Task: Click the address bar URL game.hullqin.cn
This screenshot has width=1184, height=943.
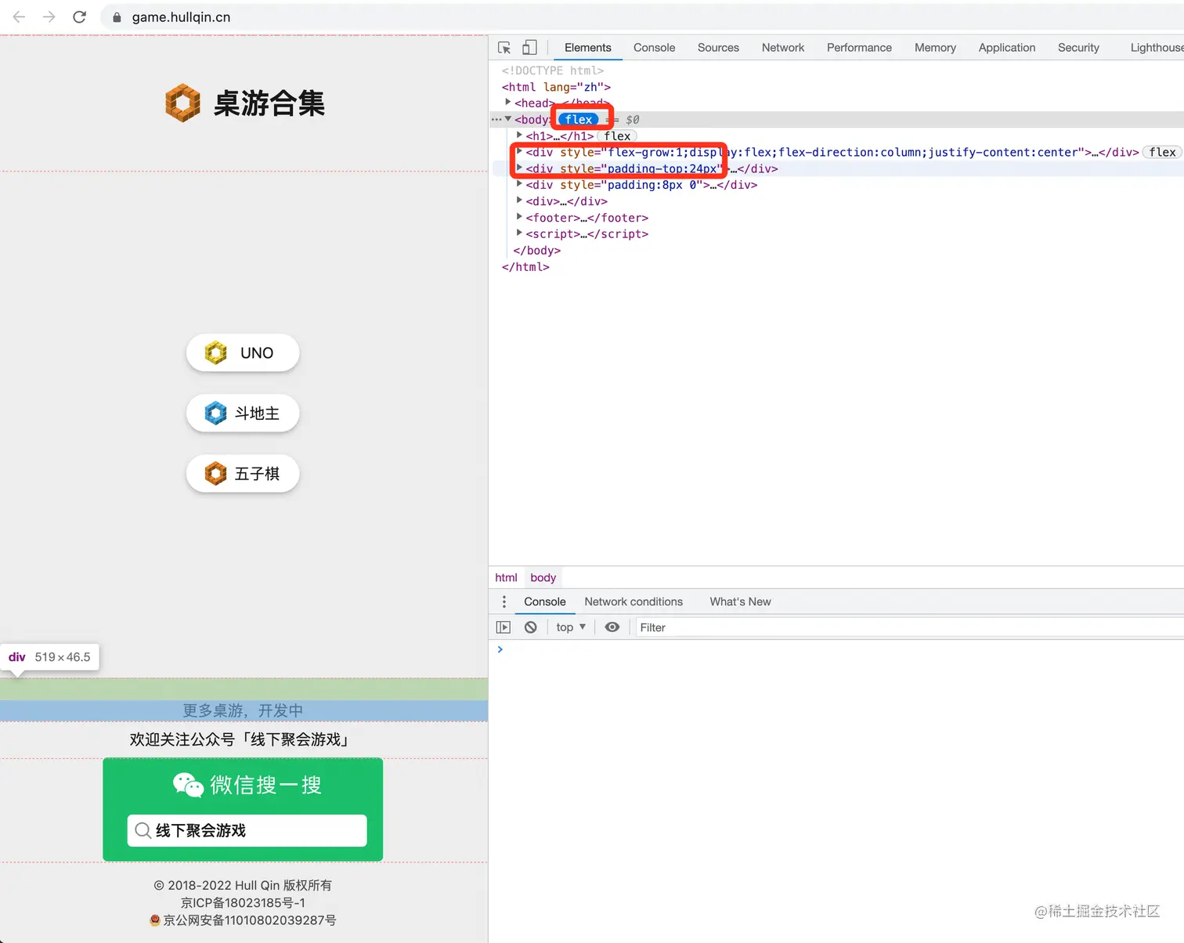Action: coord(181,17)
